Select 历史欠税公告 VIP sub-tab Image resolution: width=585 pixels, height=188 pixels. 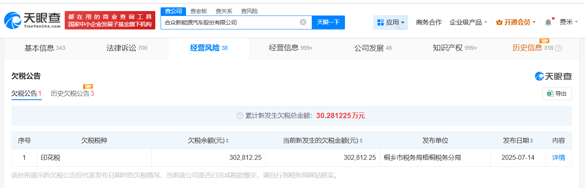tap(73, 94)
